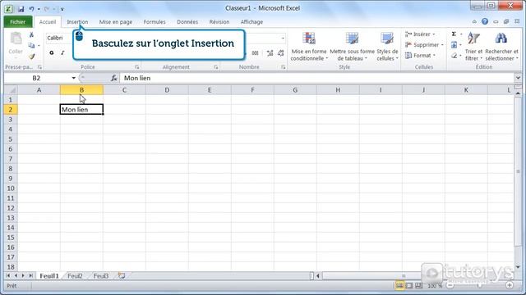Open the Name Box dropdown arrow
526x295 pixels.
73,78
